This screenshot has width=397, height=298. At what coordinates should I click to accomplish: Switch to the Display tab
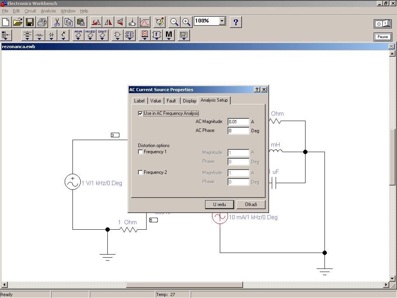[190, 101]
